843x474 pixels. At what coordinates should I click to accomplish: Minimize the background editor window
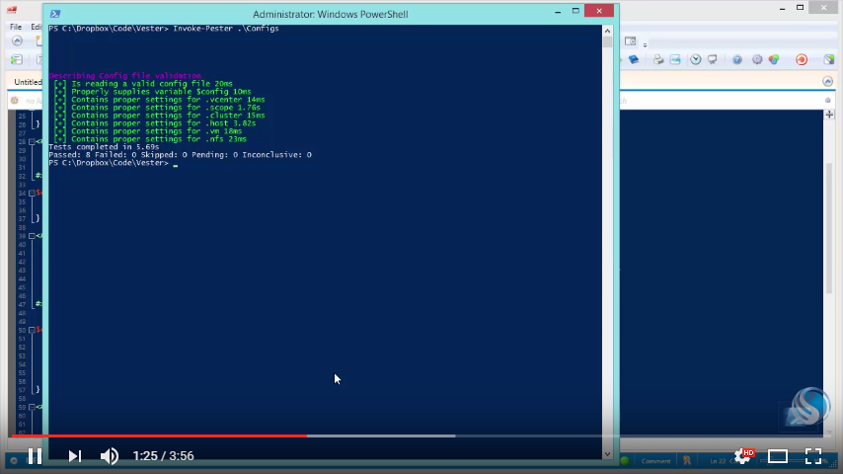(782, 8)
